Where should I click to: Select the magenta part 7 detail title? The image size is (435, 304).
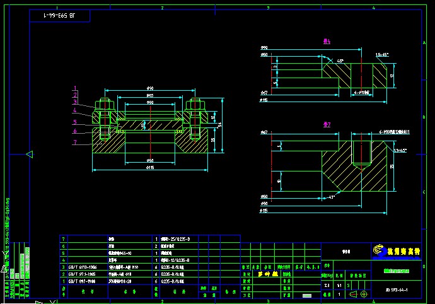[327, 125]
